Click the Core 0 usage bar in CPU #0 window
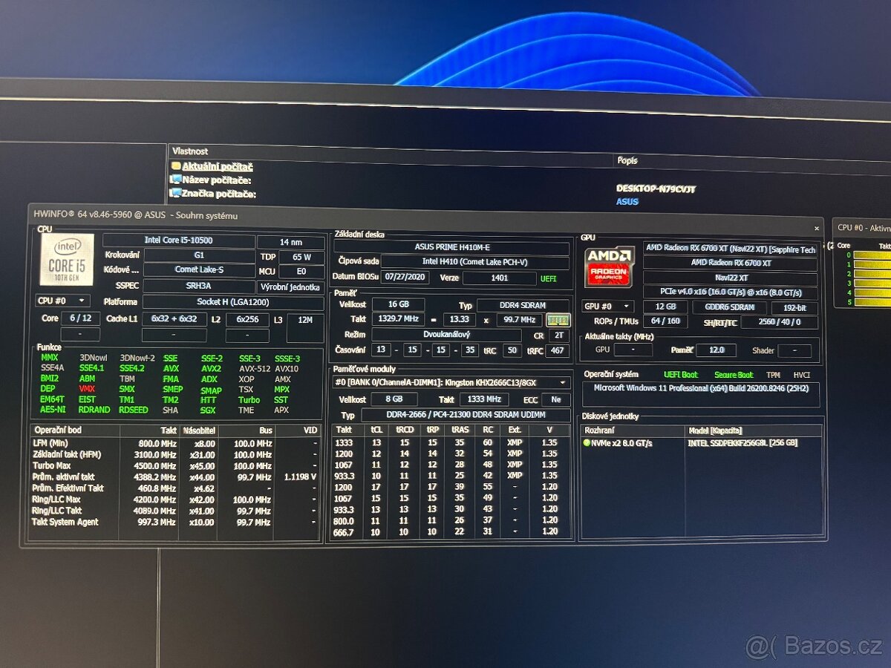This screenshot has width=891, height=668. [x=873, y=256]
